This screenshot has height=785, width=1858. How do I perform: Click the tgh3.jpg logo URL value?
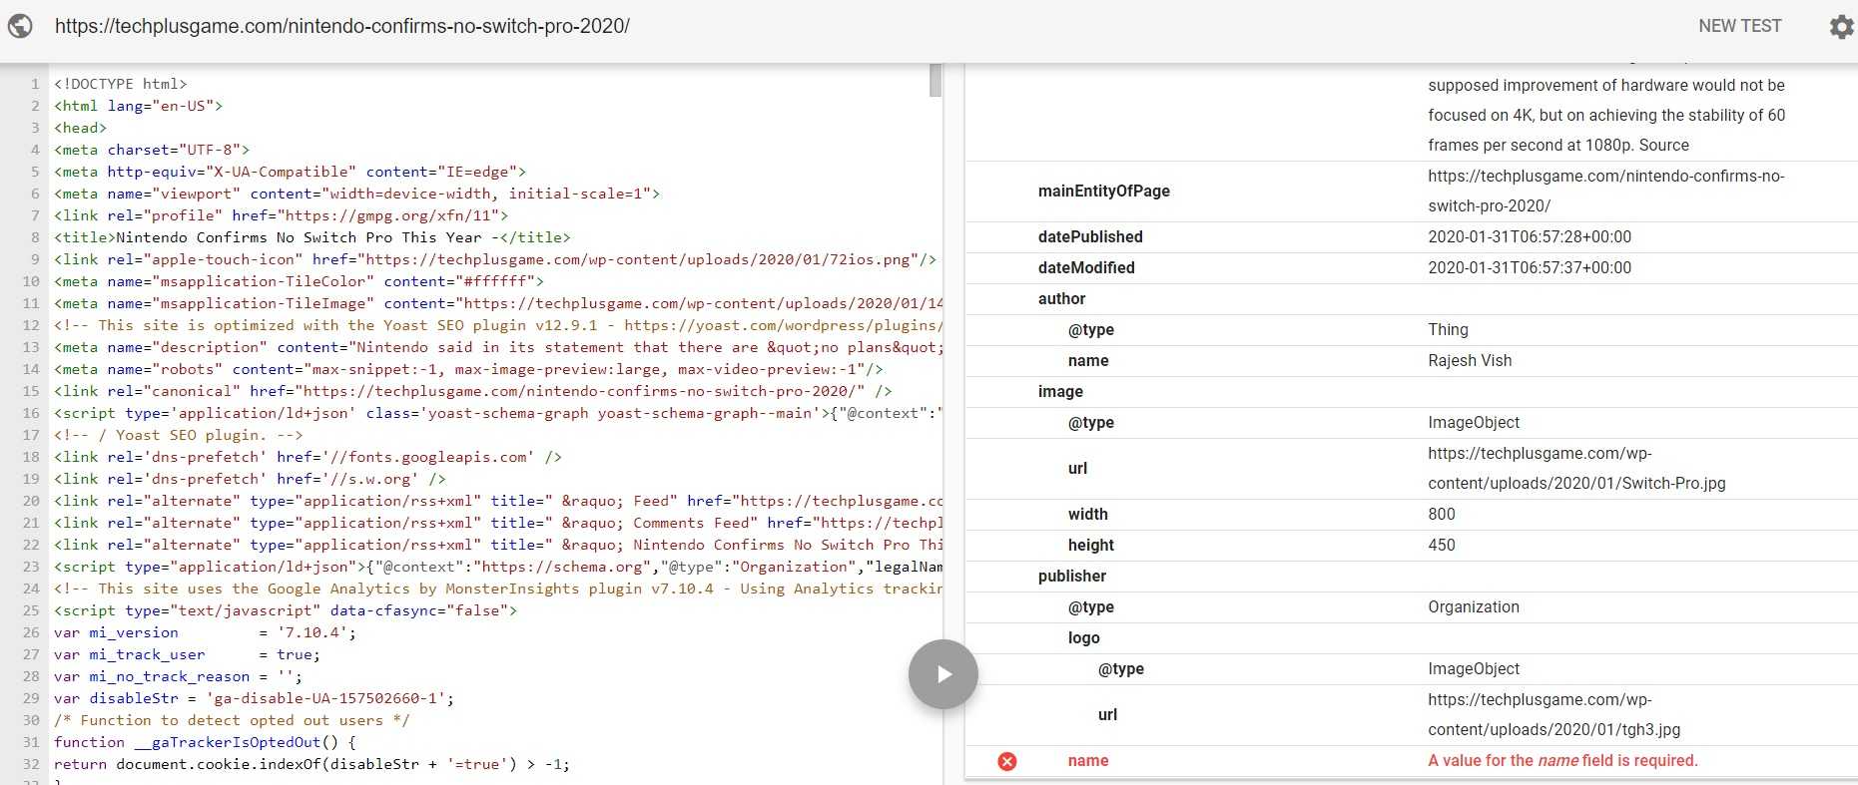(1553, 715)
